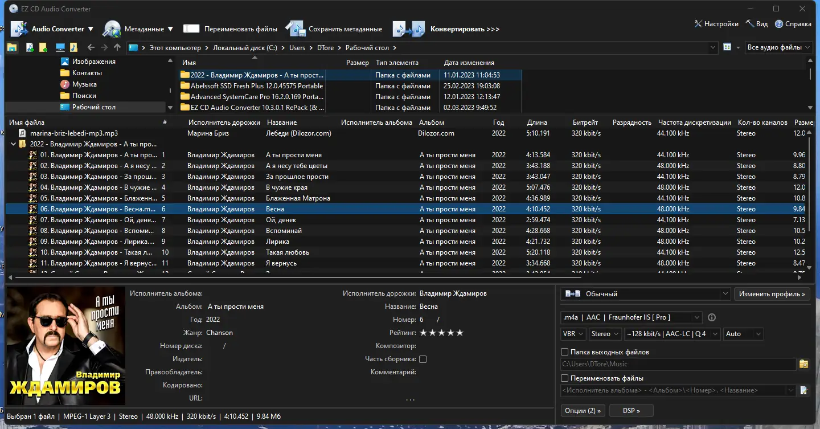Click the DSP button
The image size is (820, 429).
coord(631,411)
